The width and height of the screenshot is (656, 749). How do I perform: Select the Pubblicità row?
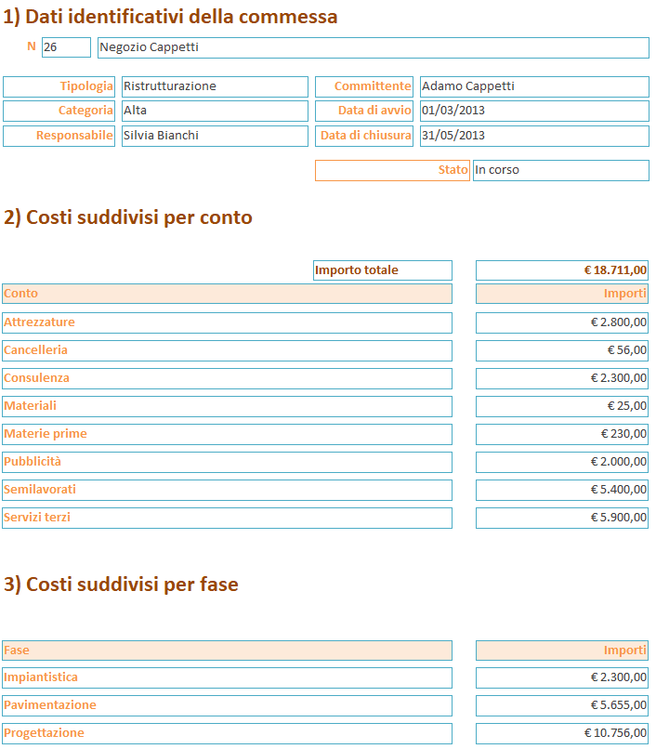click(227, 462)
